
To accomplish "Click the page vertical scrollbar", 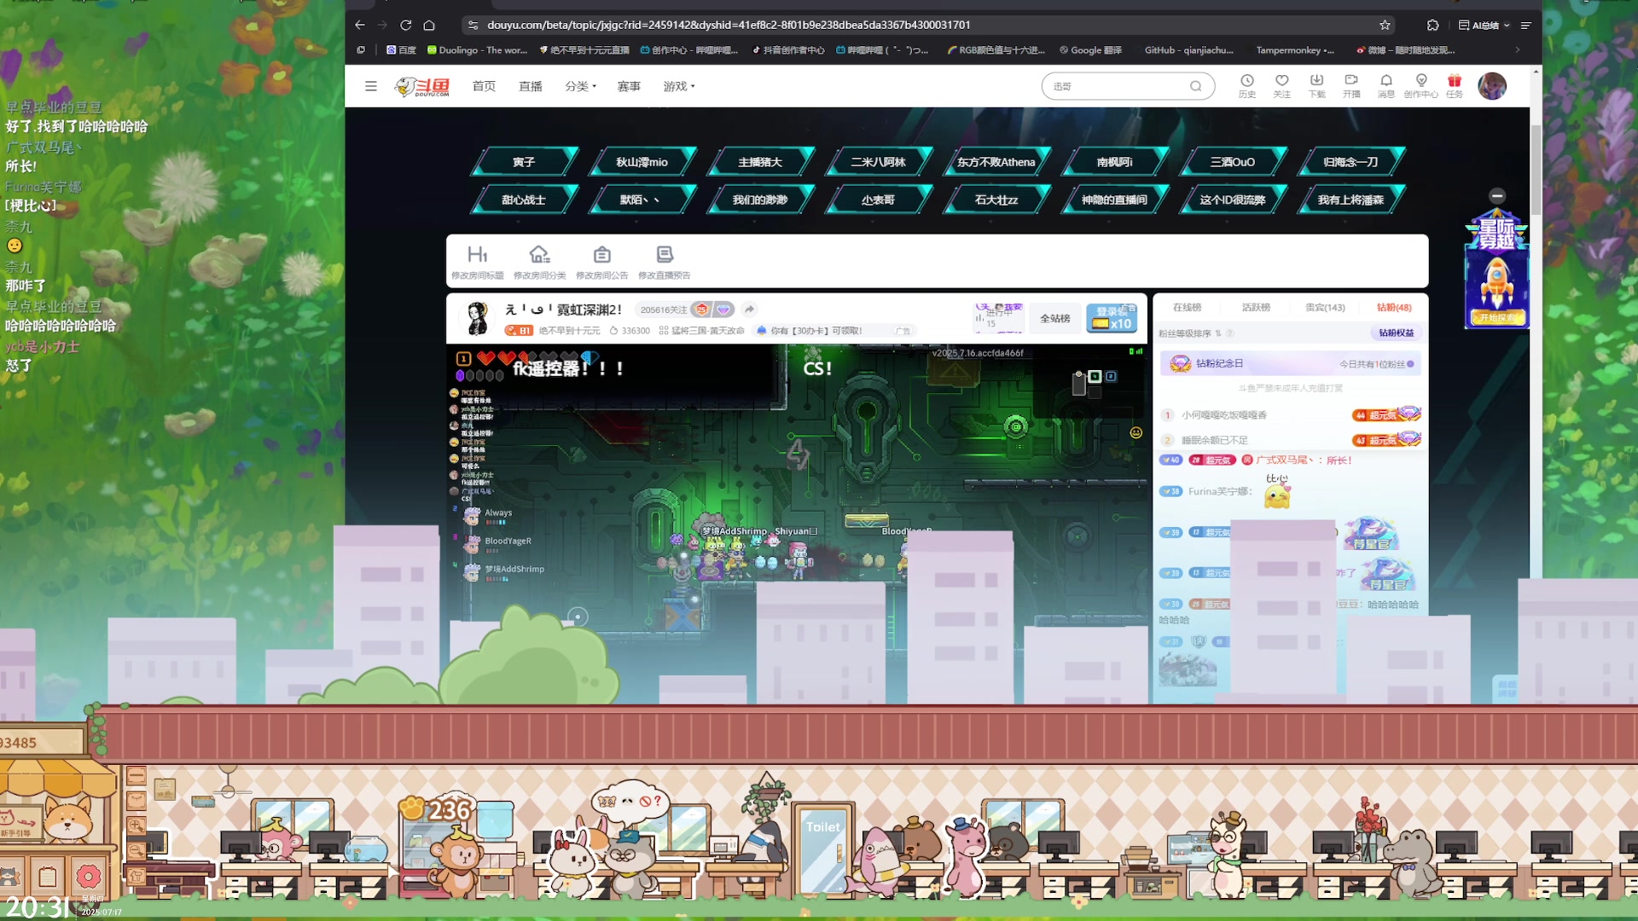I will click(x=1536, y=171).
